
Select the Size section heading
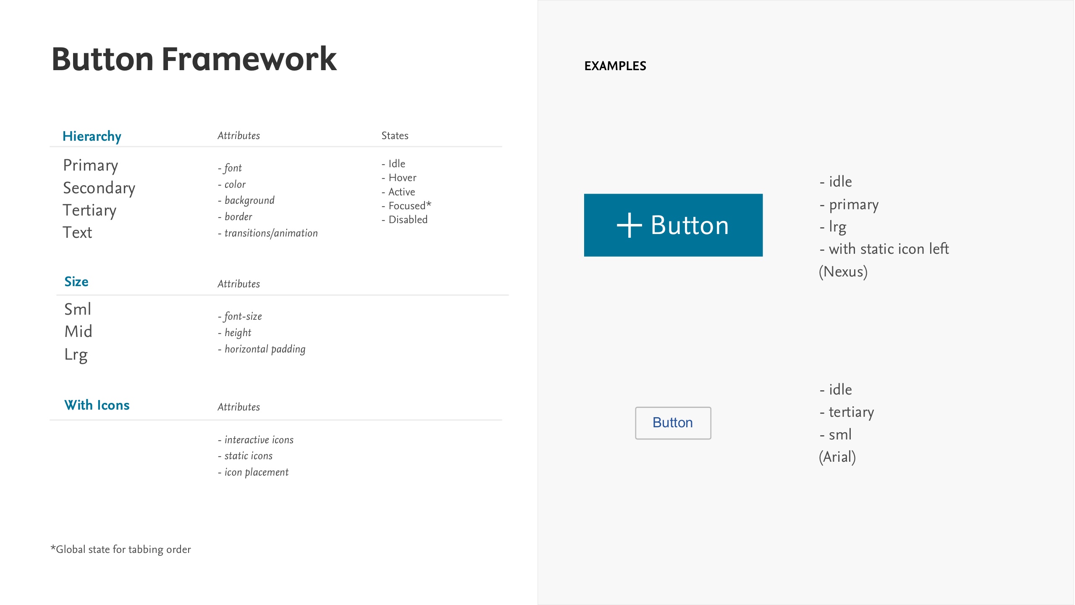76,281
